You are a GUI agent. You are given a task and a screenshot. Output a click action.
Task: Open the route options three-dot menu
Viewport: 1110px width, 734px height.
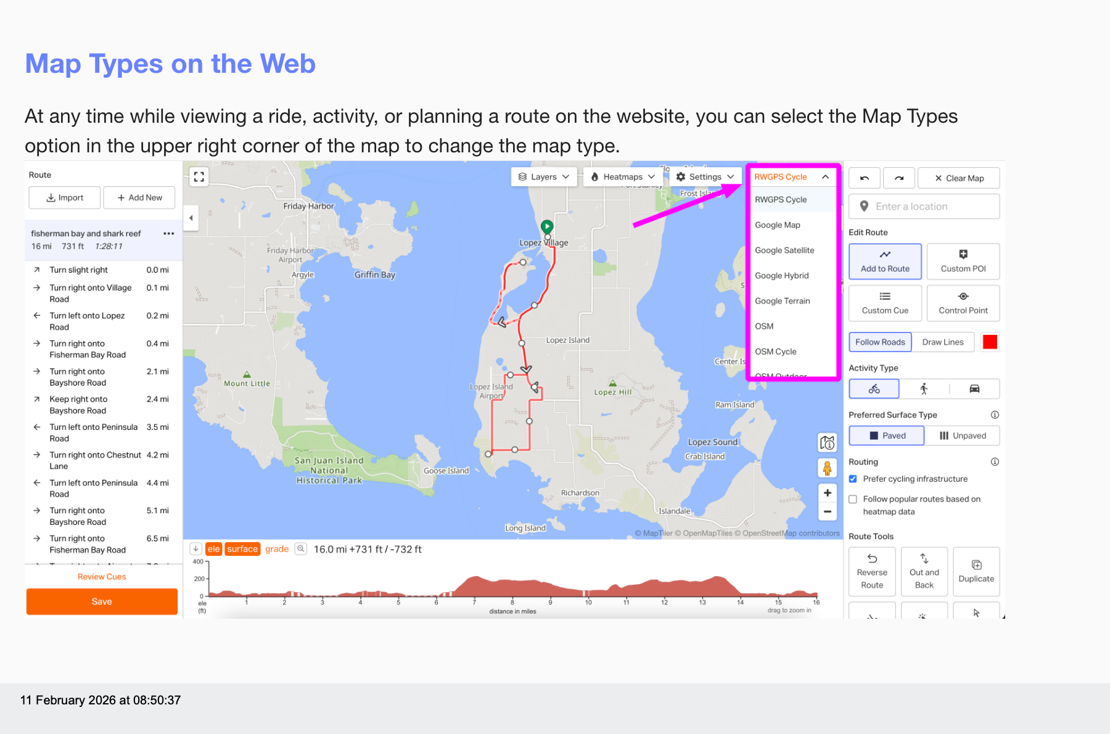click(x=168, y=234)
